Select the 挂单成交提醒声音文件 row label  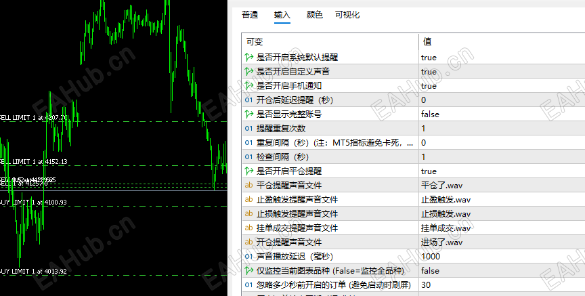(297, 228)
